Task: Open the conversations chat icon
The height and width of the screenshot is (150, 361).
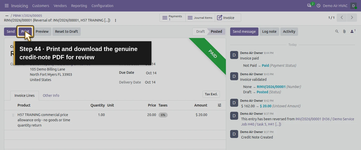Action: pos(309,6)
